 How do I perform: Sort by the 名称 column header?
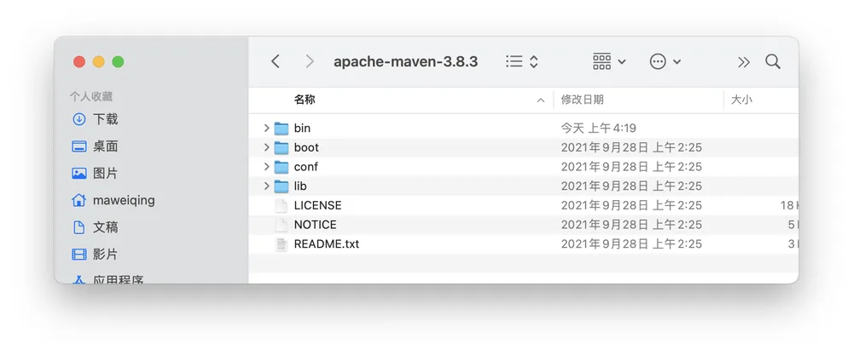coord(305,100)
